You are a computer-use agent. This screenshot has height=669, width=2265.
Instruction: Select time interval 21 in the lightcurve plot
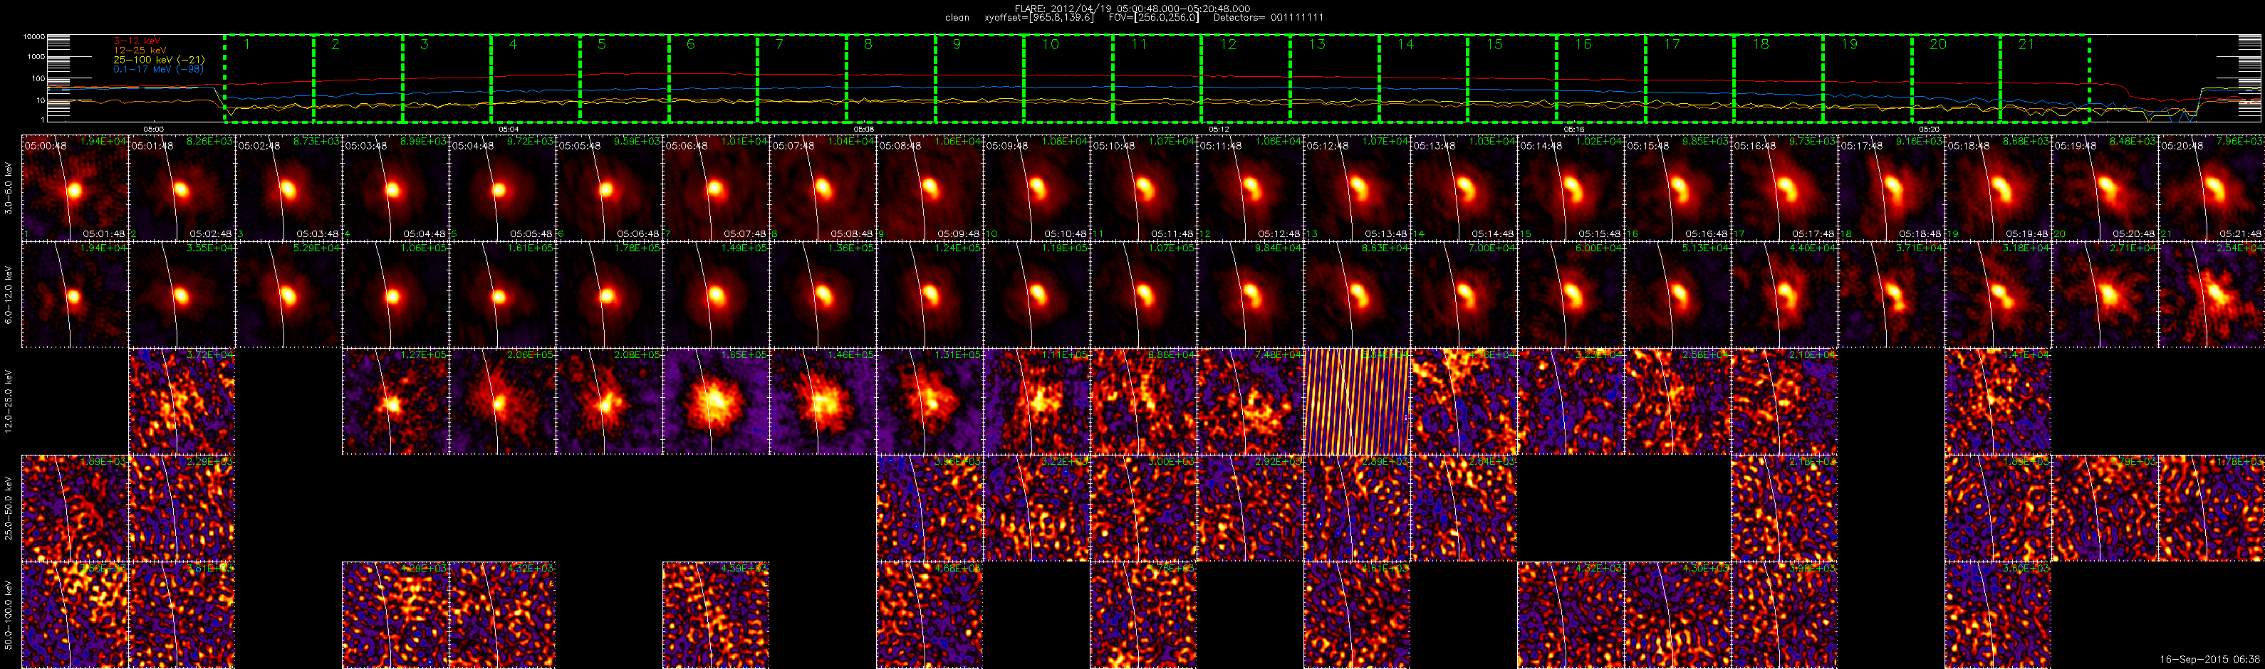point(2045,79)
